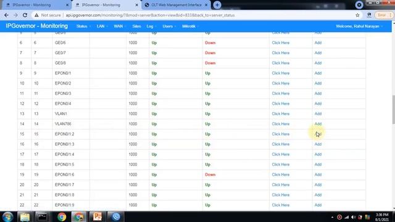Image resolution: width=395 pixels, height=222 pixels.
Task: Open second Chrome taskbar icon
Action: point(78,216)
